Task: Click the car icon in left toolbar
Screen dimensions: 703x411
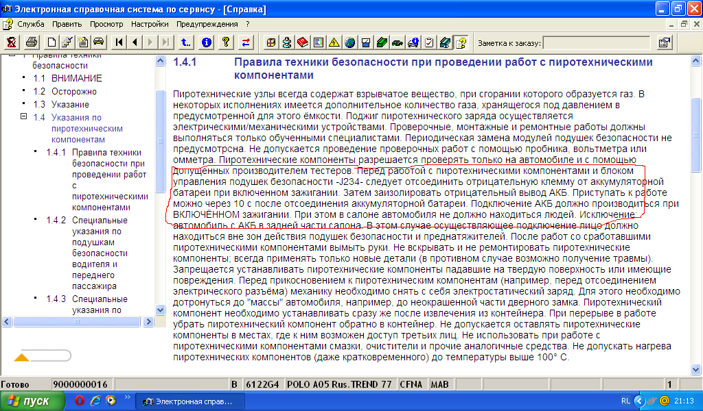Action: click(98, 42)
